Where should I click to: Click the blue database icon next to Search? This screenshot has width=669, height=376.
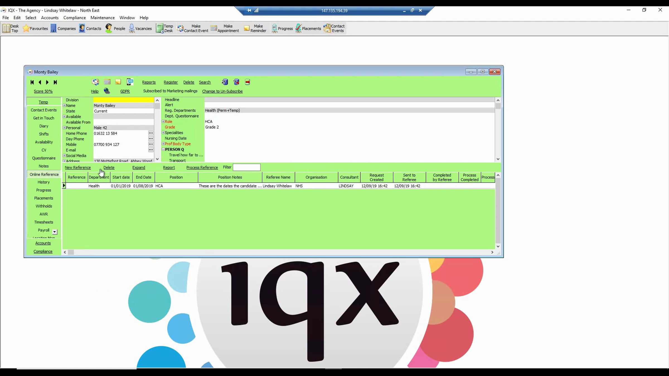click(x=225, y=82)
